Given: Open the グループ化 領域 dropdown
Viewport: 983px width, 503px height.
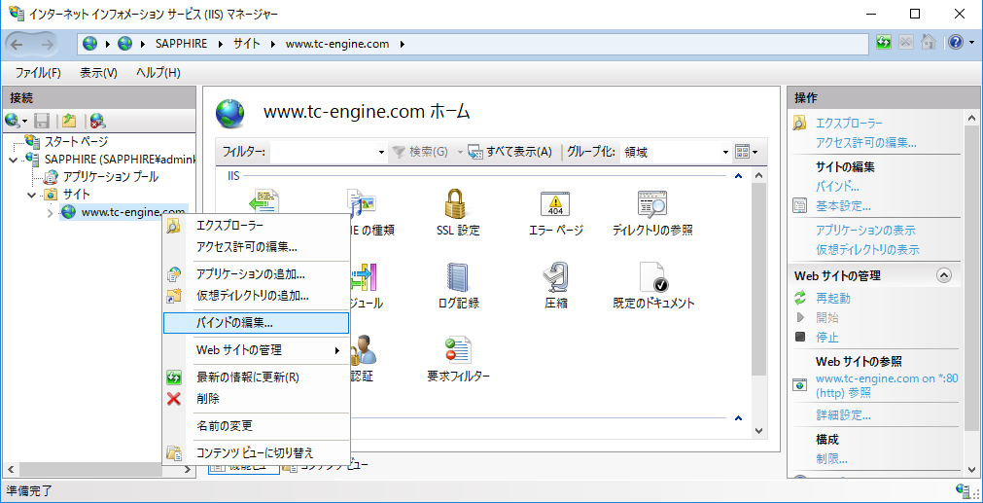Looking at the screenshot, I should coord(725,152).
